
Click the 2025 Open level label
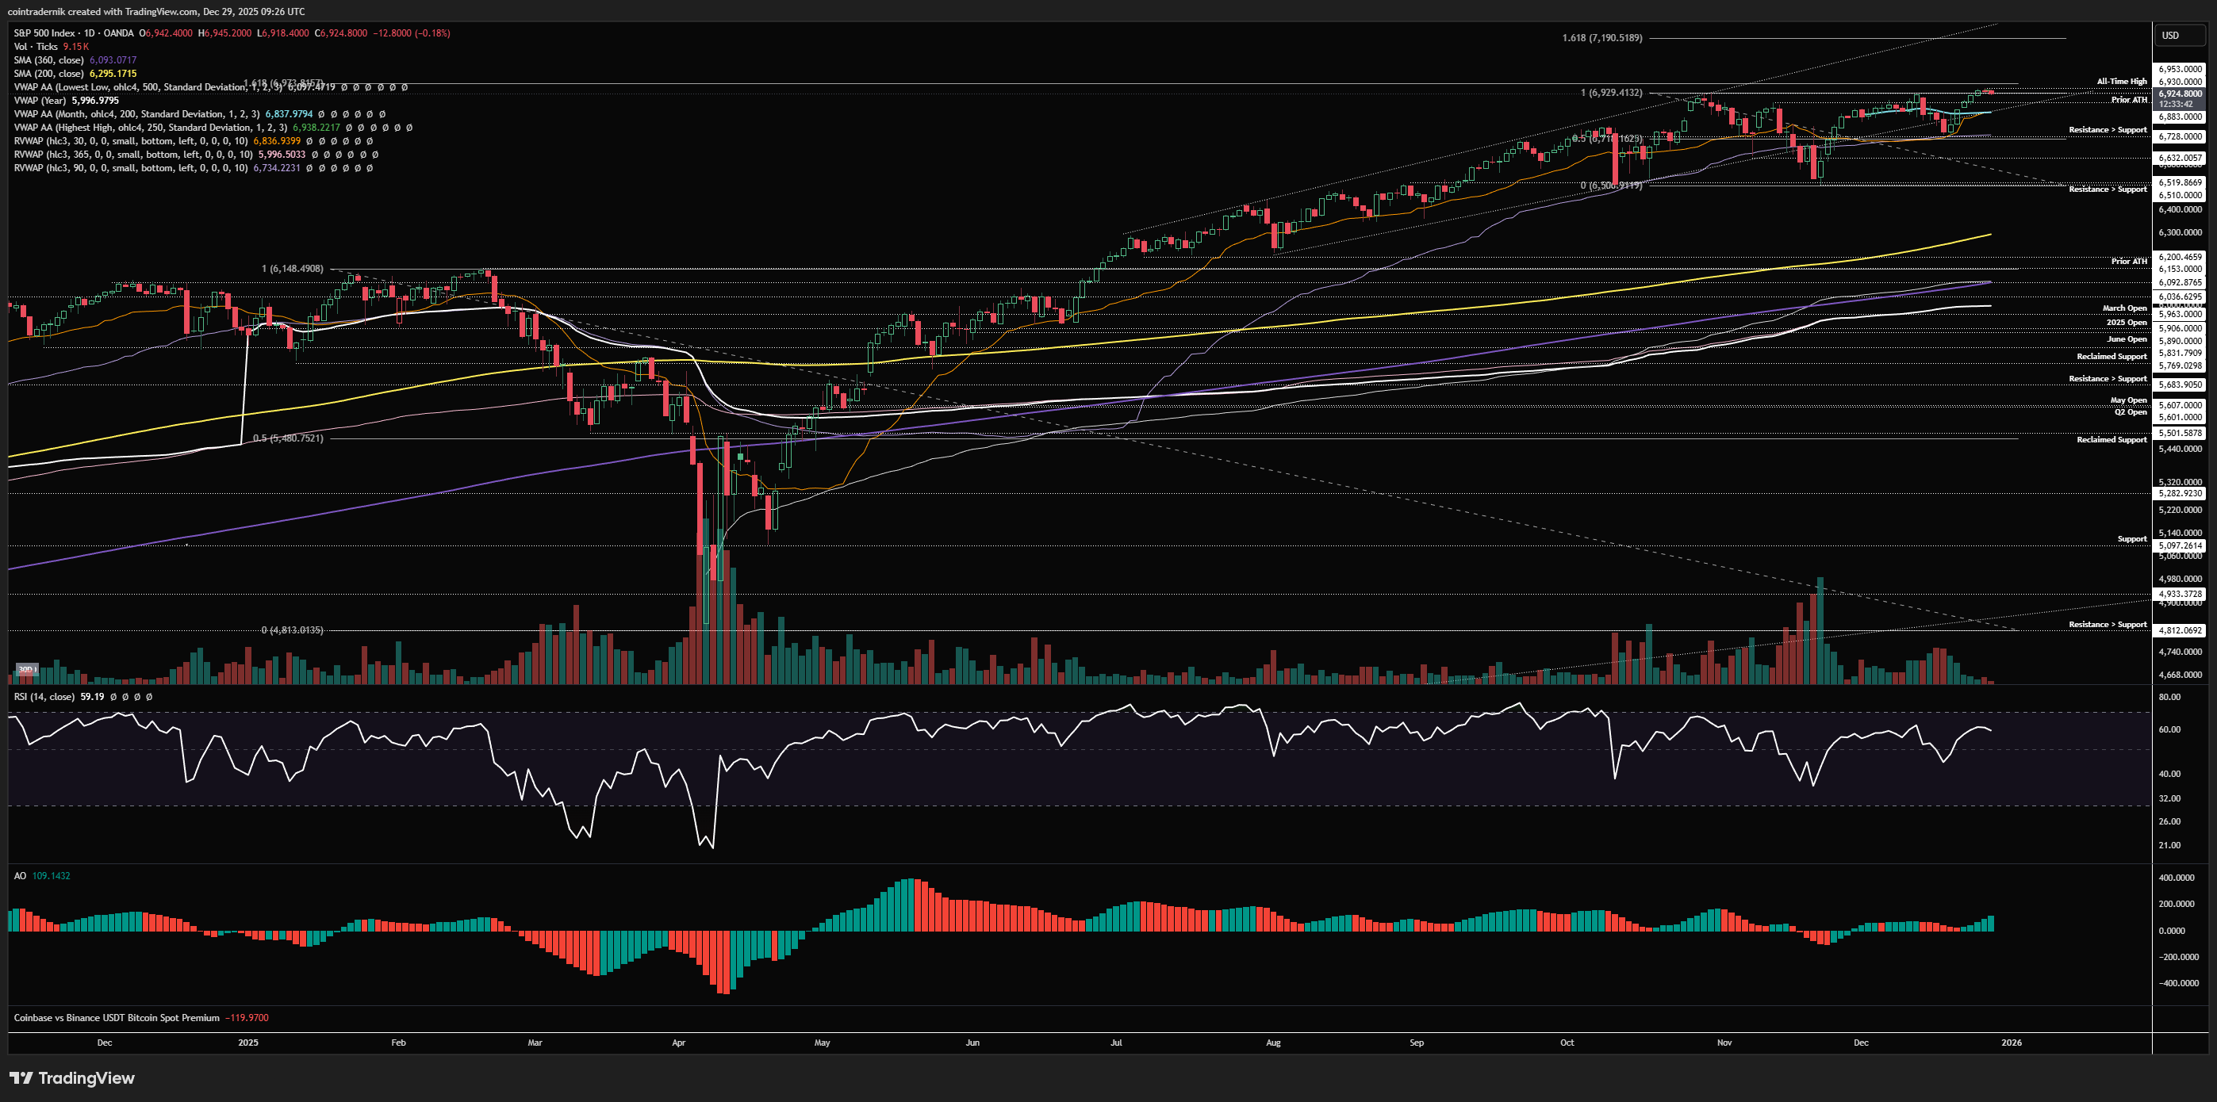click(2126, 323)
